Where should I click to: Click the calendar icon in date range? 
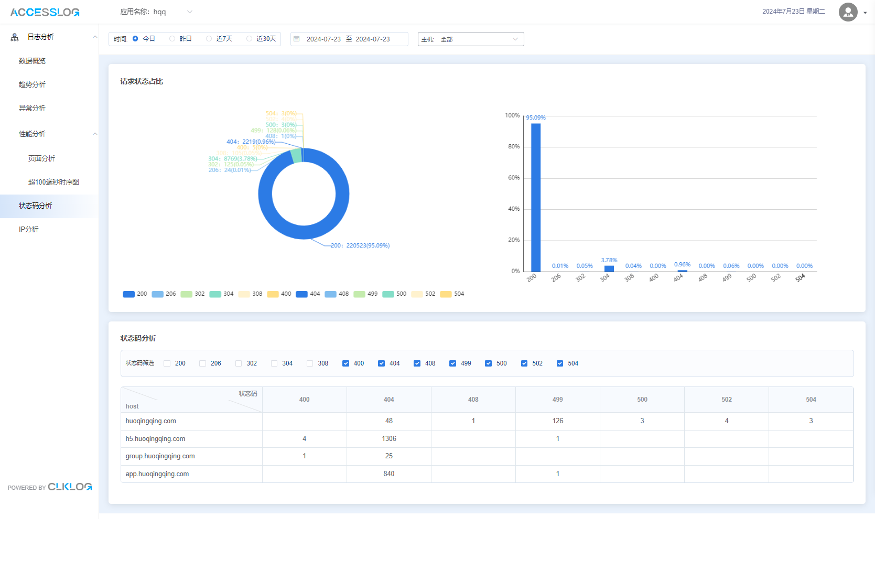[297, 39]
